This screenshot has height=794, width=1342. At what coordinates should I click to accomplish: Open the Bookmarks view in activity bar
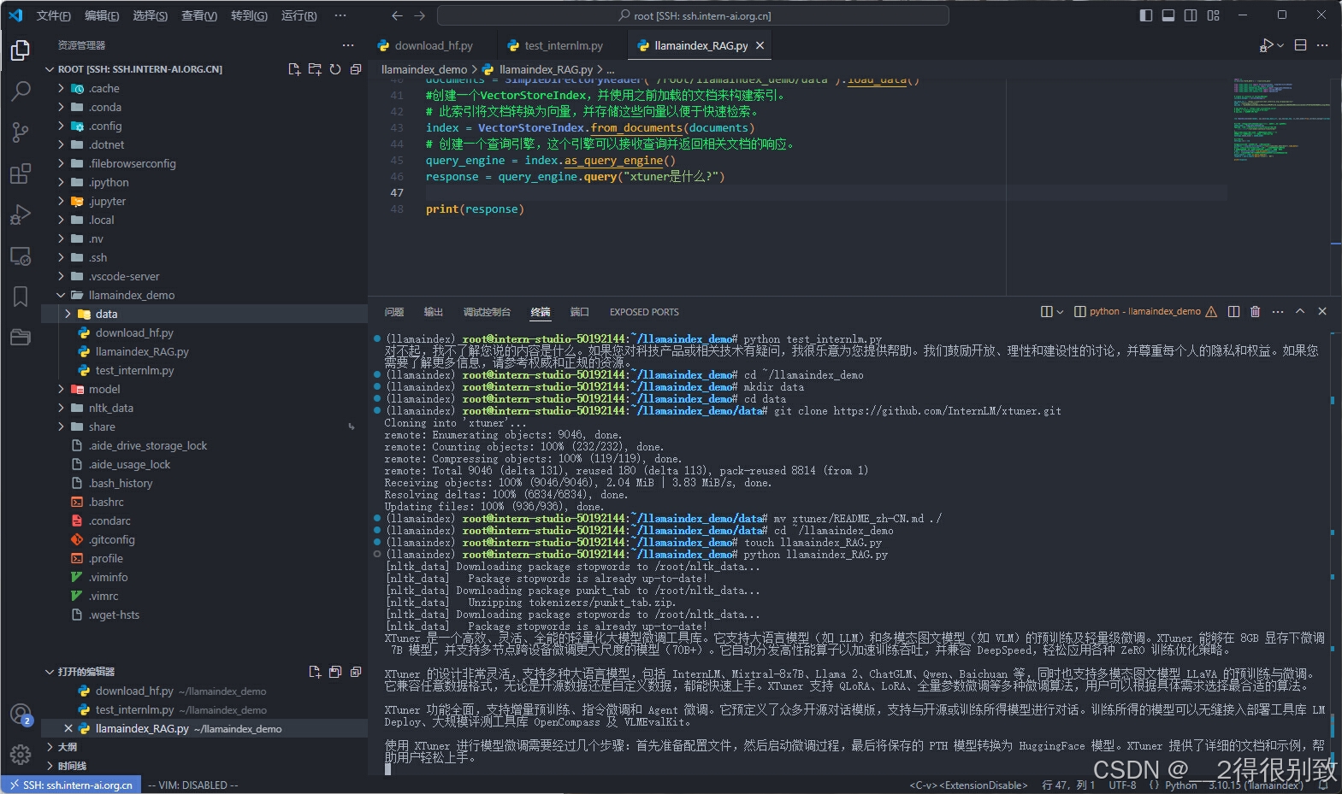click(21, 297)
